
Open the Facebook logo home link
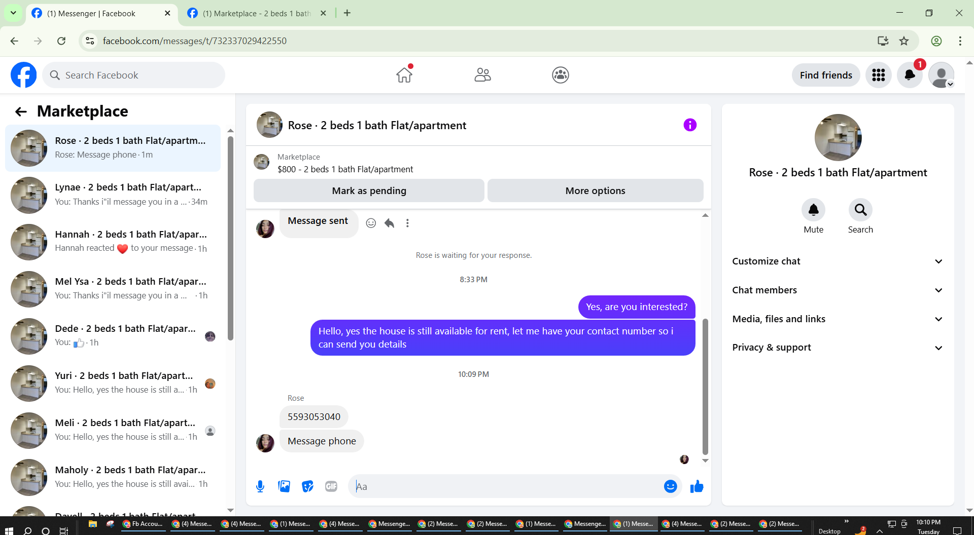(x=24, y=75)
